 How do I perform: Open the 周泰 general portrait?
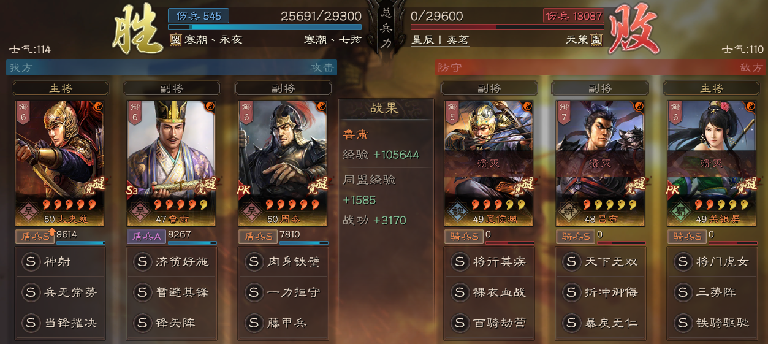[x=283, y=163]
